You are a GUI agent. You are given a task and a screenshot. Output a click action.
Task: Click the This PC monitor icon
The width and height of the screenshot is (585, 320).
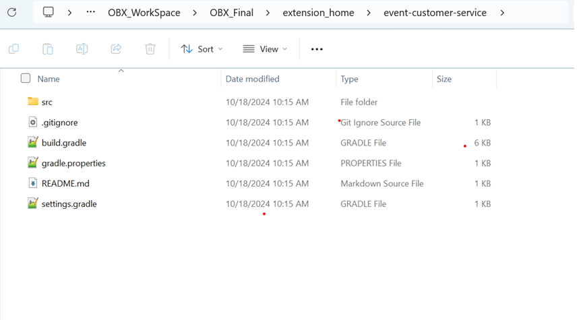(x=48, y=12)
